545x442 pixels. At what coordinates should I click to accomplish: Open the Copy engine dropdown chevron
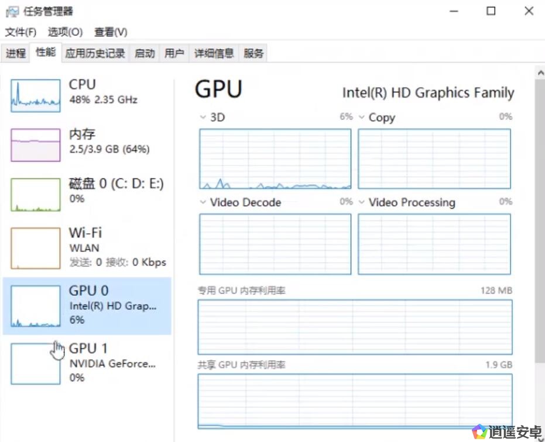pyautogui.click(x=362, y=118)
